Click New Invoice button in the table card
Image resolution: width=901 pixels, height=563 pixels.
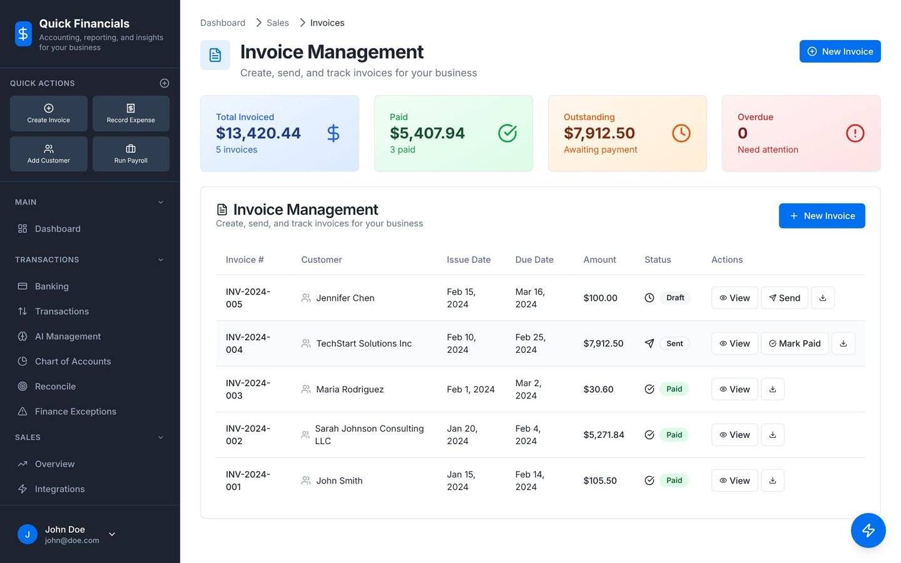[822, 216]
